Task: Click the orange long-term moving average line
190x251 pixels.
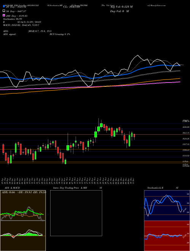Action: (90, 87)
